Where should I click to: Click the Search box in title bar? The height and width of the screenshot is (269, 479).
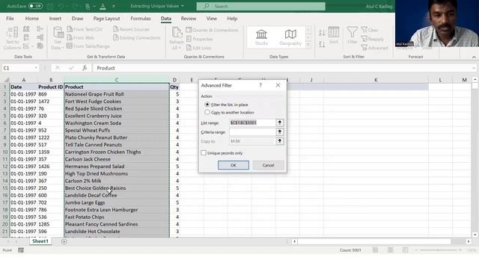coord(261,6)
